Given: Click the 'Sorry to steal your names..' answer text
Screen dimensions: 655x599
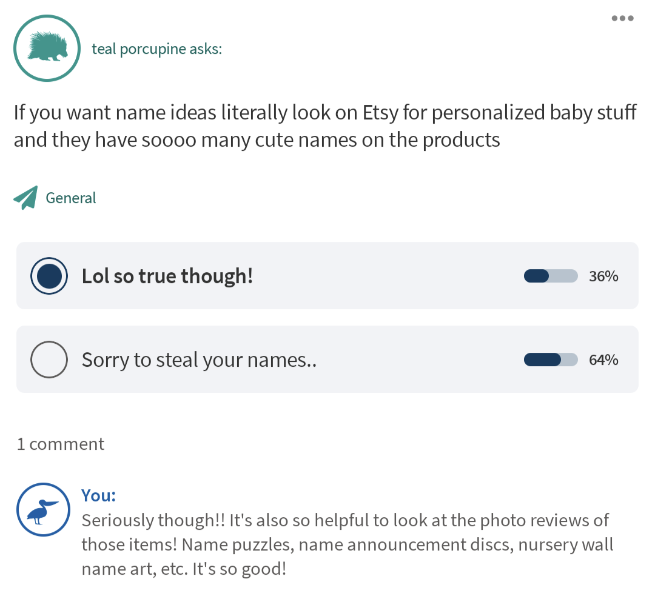Looking at the screenshot, I should [x=200, y=360].
